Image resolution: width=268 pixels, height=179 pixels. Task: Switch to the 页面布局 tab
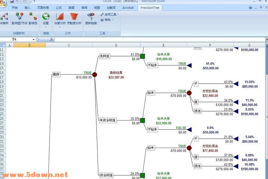[43, 8]
